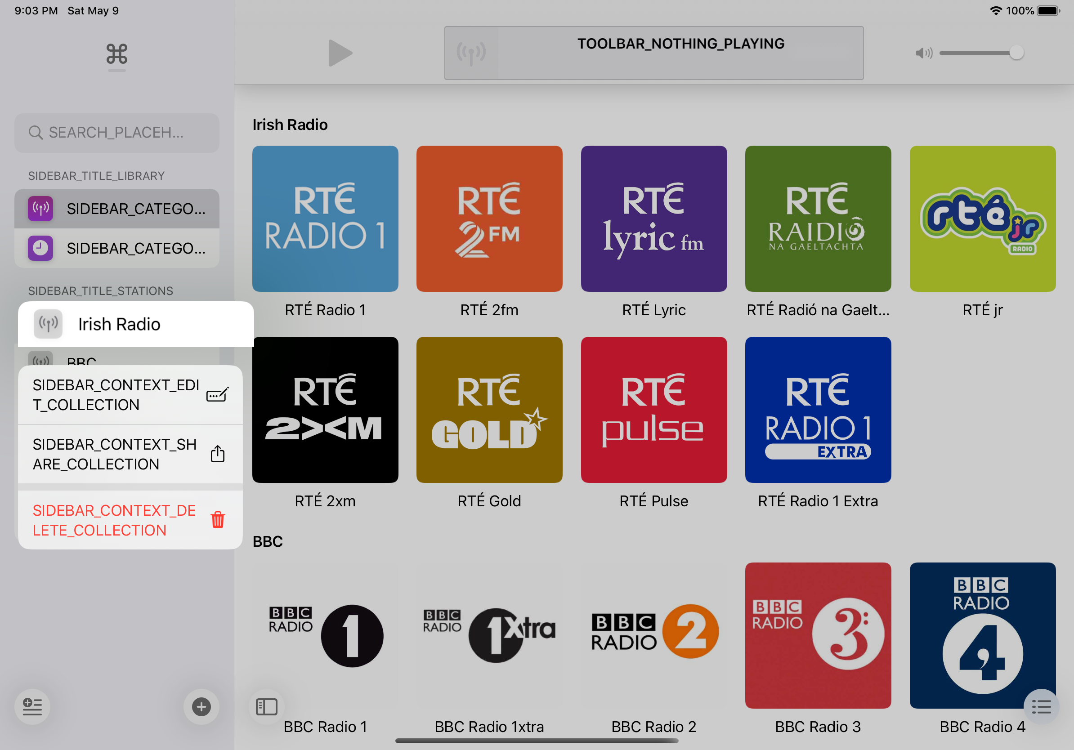Viewport: 1074px width, 750px height.
Task: Select first purple antenna library category
Action: point(116,209)
